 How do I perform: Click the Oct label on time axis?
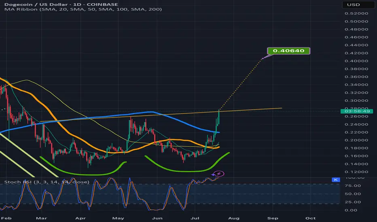(310, 218)
